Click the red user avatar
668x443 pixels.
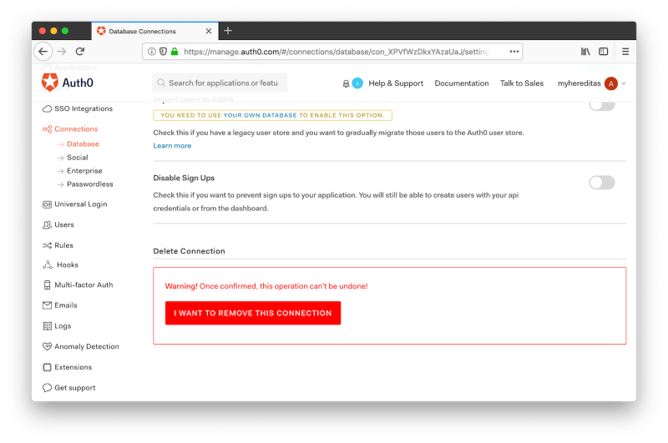coord(611,83)
